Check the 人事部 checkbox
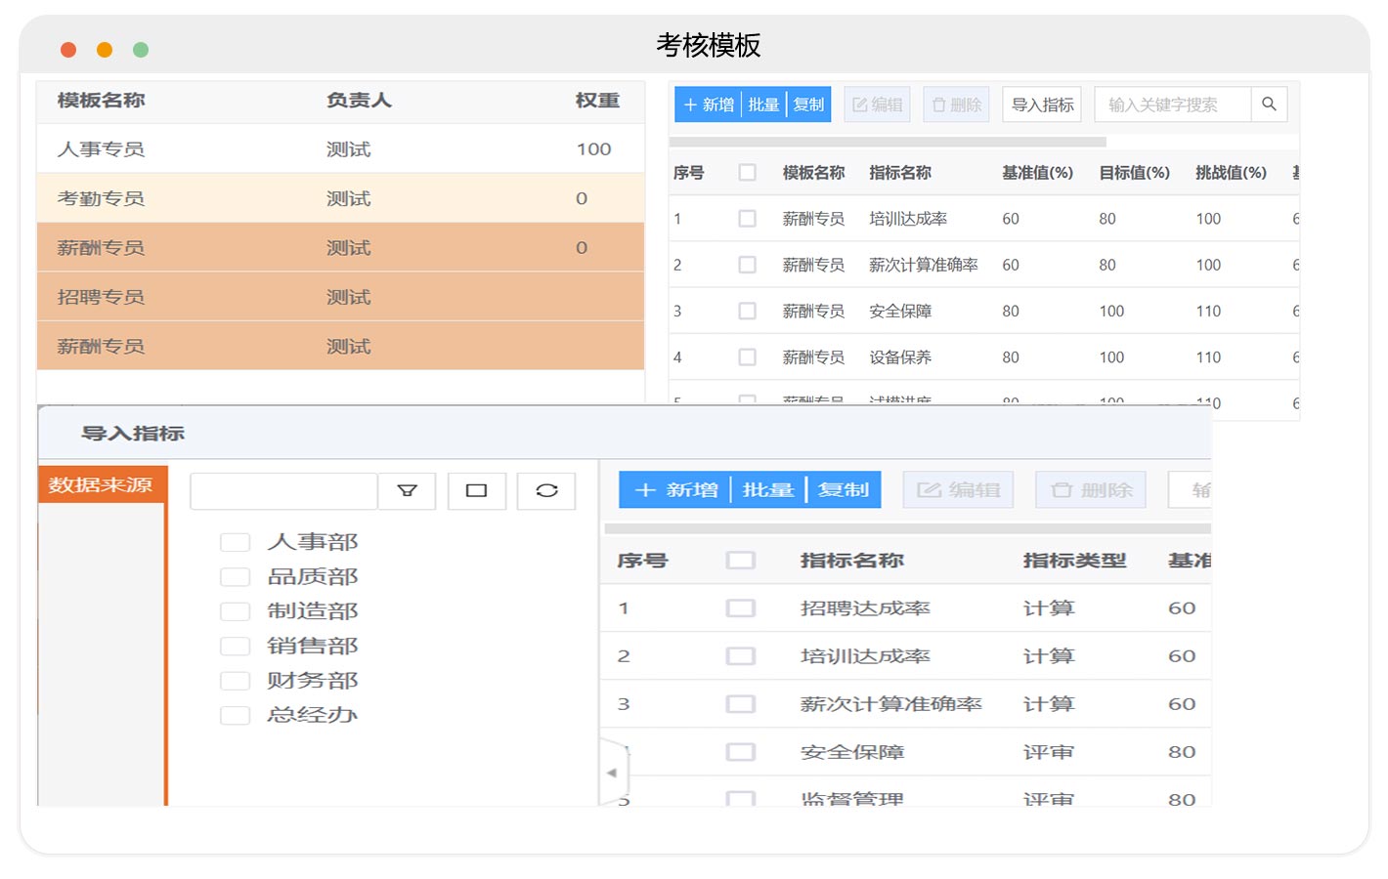The height and width of the screenshot is (879, 1388). 235,542
